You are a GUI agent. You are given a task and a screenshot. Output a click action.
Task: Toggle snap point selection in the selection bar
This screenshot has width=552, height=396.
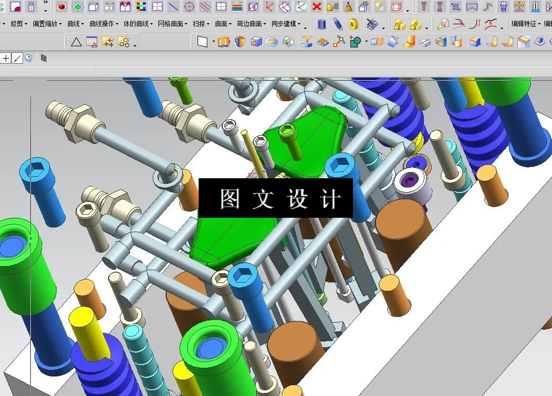point(17,58)
